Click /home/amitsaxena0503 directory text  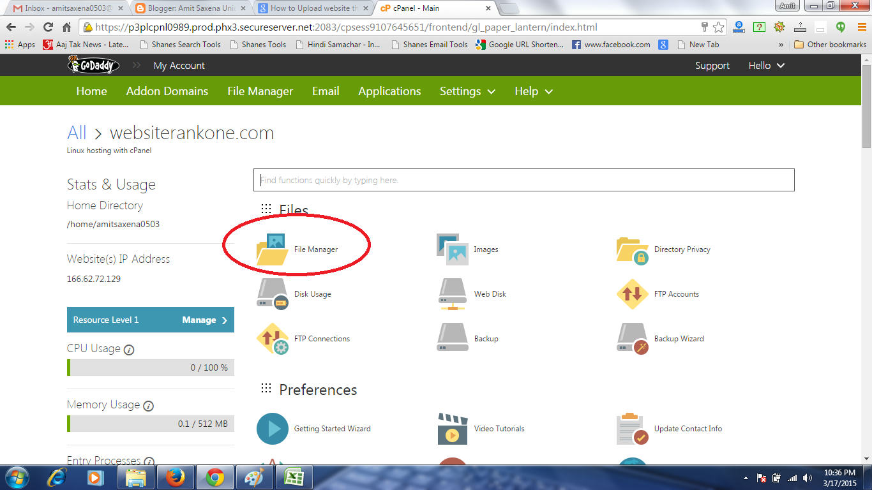pyautogui.click(x=113, y=224)
